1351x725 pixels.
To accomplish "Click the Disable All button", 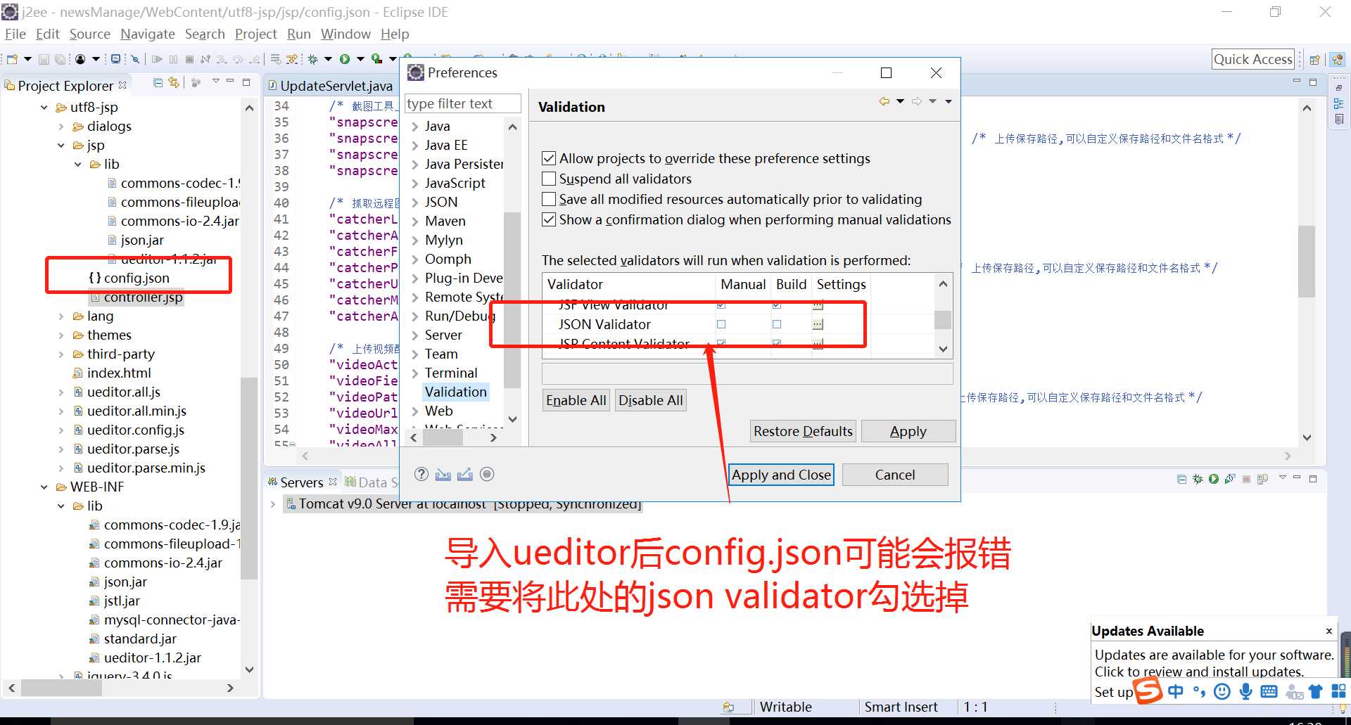I will click(x=651, y=400).
